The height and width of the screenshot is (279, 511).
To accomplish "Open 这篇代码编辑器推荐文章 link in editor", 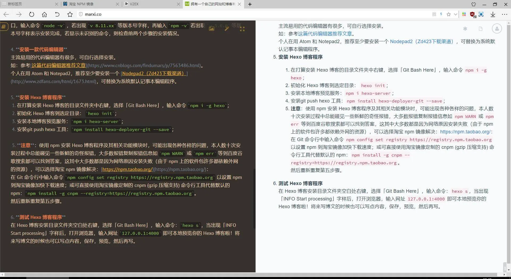I will 59,65.
